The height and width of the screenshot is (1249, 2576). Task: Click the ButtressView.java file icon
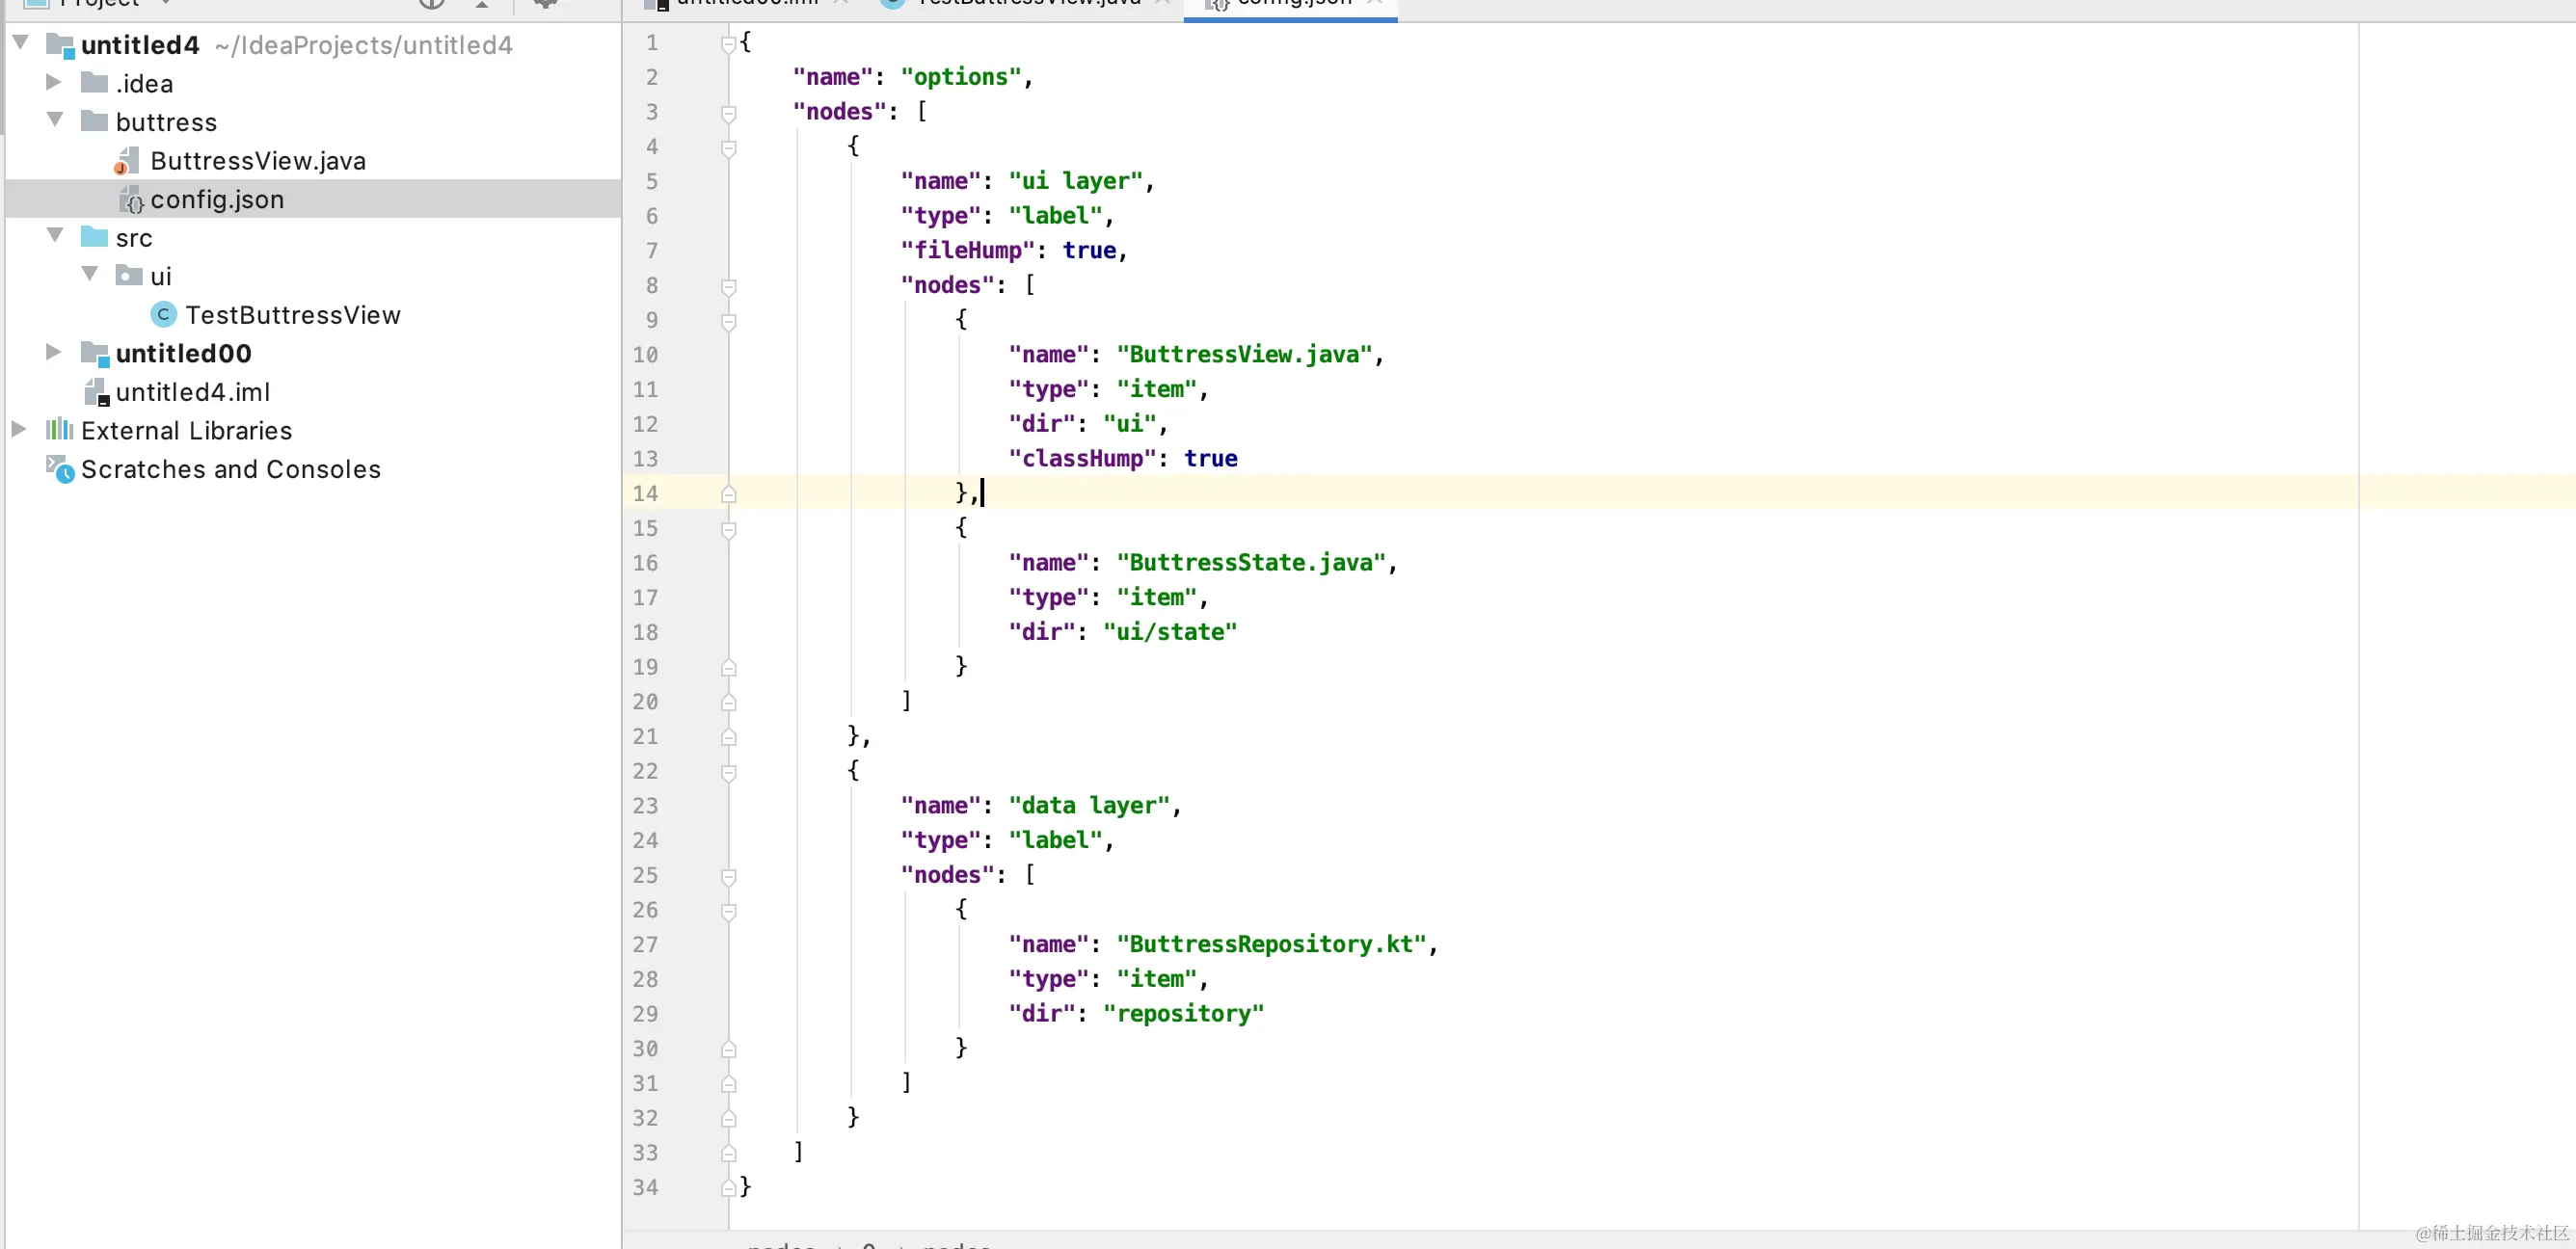(x=128, y=160)
